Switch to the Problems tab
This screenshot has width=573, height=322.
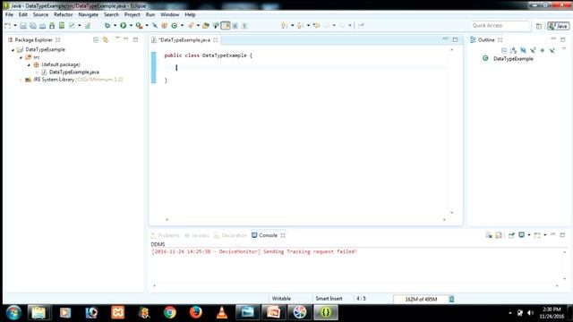click(165, 235)
